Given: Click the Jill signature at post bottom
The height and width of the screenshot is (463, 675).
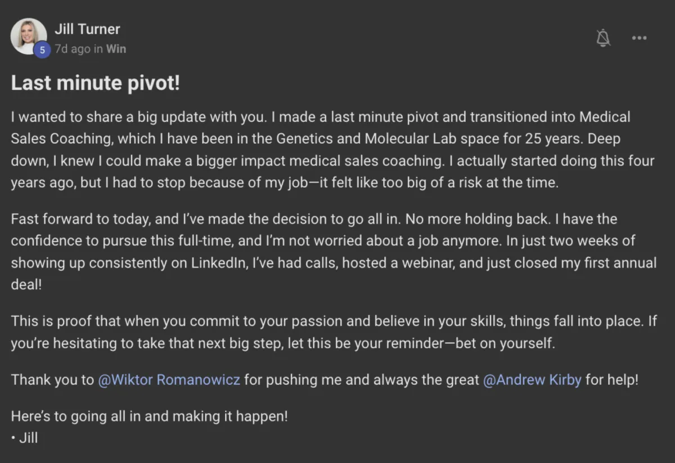Looking at the screenshot, I should point(25,438).
